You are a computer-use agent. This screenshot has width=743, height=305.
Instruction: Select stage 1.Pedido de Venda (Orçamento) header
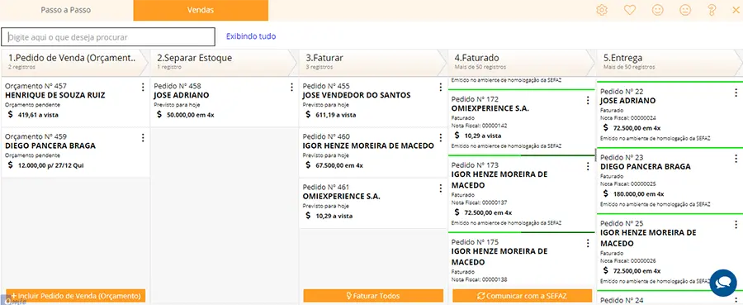point(74,62)
